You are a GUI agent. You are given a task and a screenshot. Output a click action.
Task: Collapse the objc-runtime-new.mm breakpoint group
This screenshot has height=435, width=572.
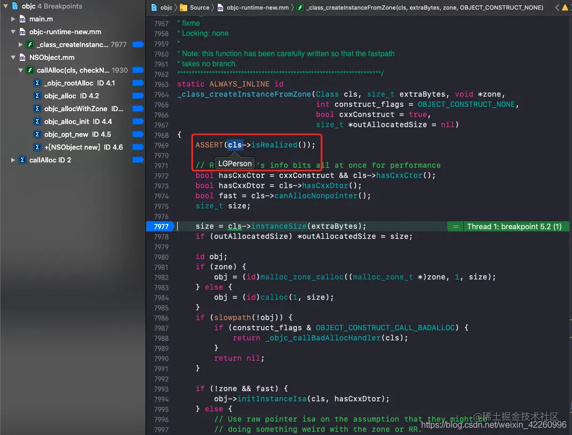13,32
